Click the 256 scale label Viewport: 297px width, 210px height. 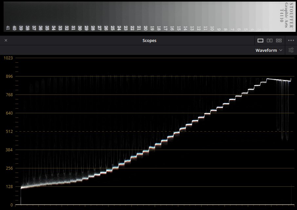pyautogui.click(x=9, y=168)
